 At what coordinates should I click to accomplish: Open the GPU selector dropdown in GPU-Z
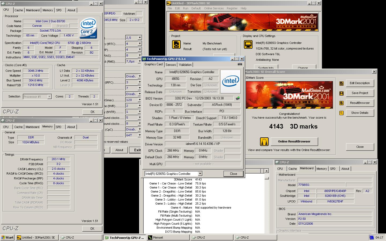[x=200, y=174]
